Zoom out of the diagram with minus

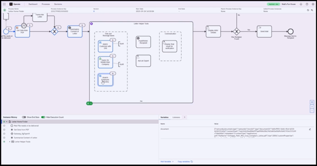point(312,110)
